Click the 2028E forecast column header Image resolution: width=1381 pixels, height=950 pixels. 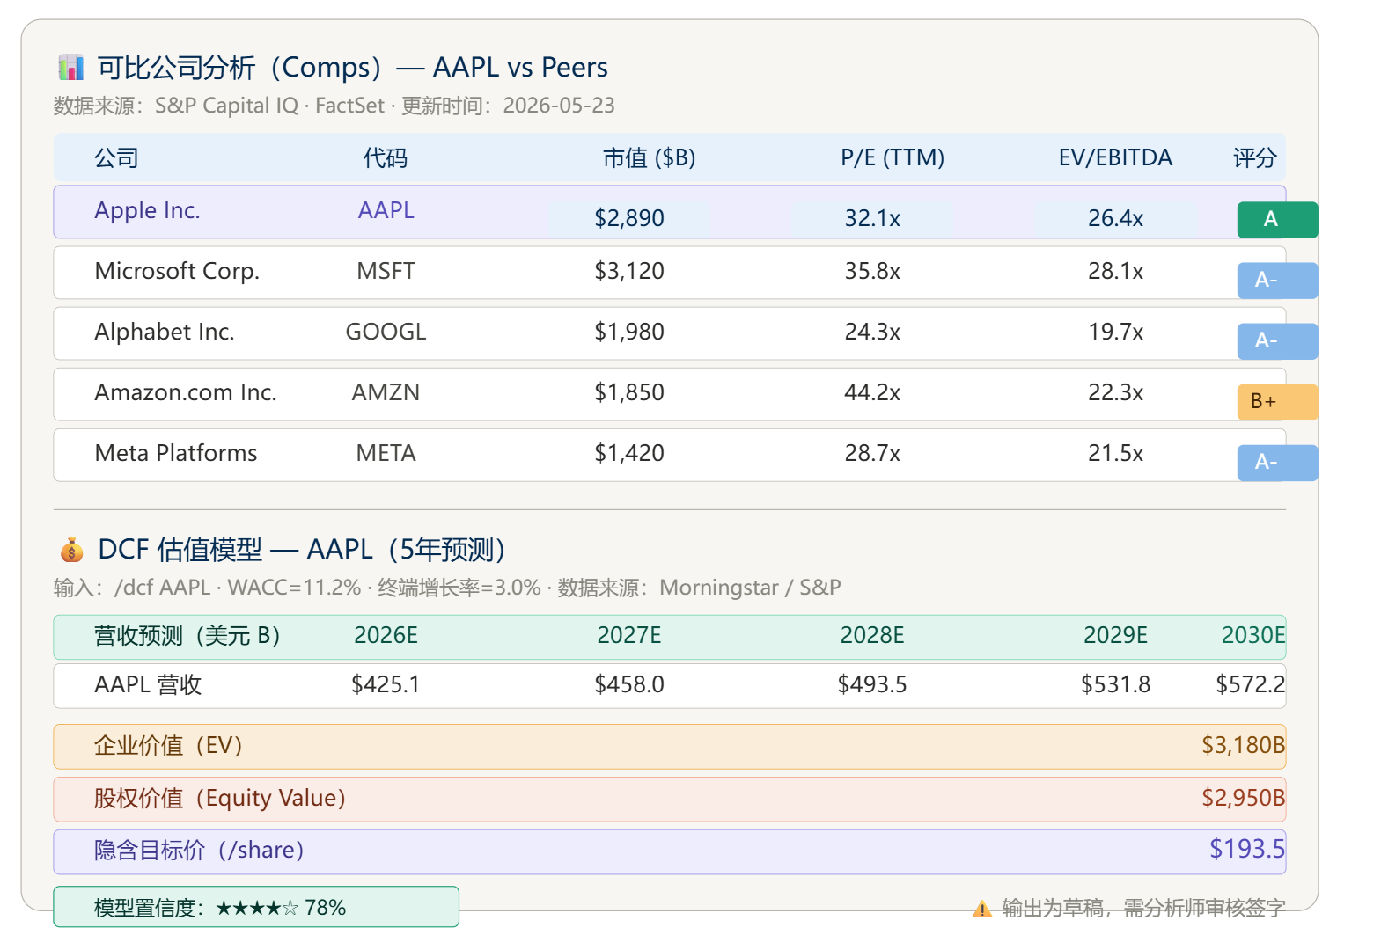pos(872,636)
